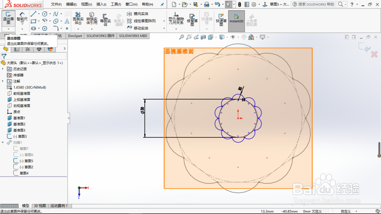This screenshot has width=381, height=214.
Task: Open the 工具(T) menu
Action: 116,4
